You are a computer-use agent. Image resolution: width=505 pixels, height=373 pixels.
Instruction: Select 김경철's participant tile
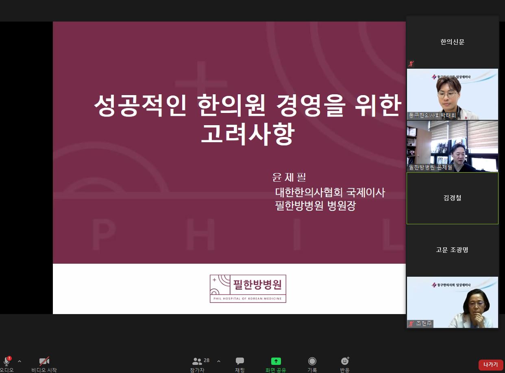[452, 198]
